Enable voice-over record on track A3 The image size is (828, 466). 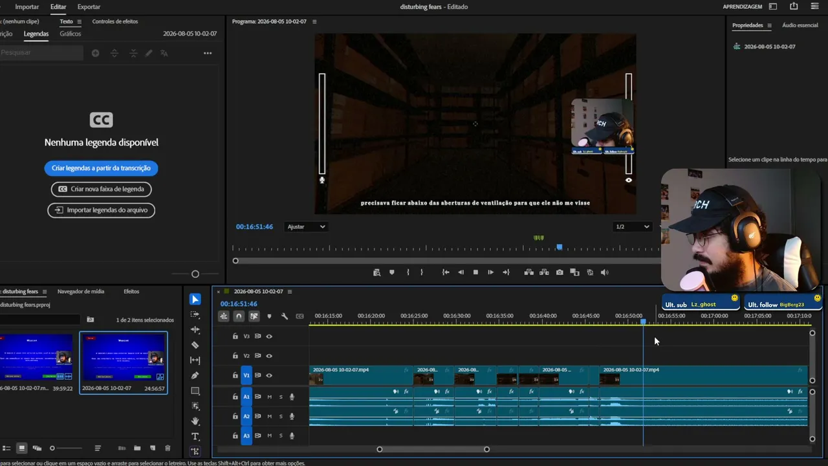pyautogui.click(x=292, y=436)
